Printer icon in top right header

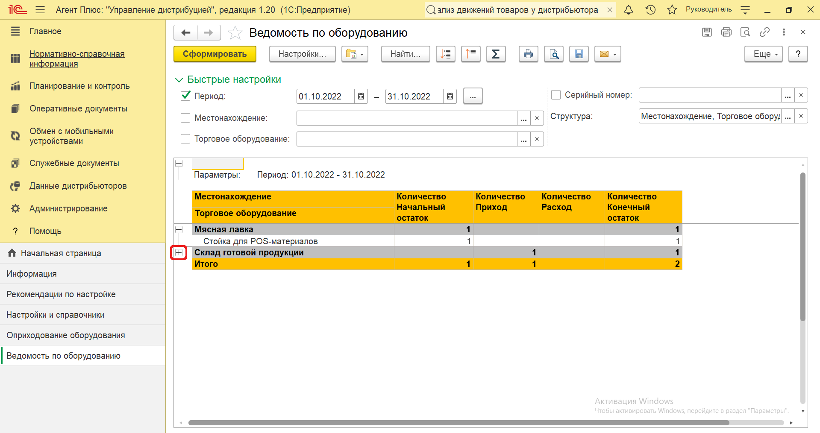[x=726, y=32]
